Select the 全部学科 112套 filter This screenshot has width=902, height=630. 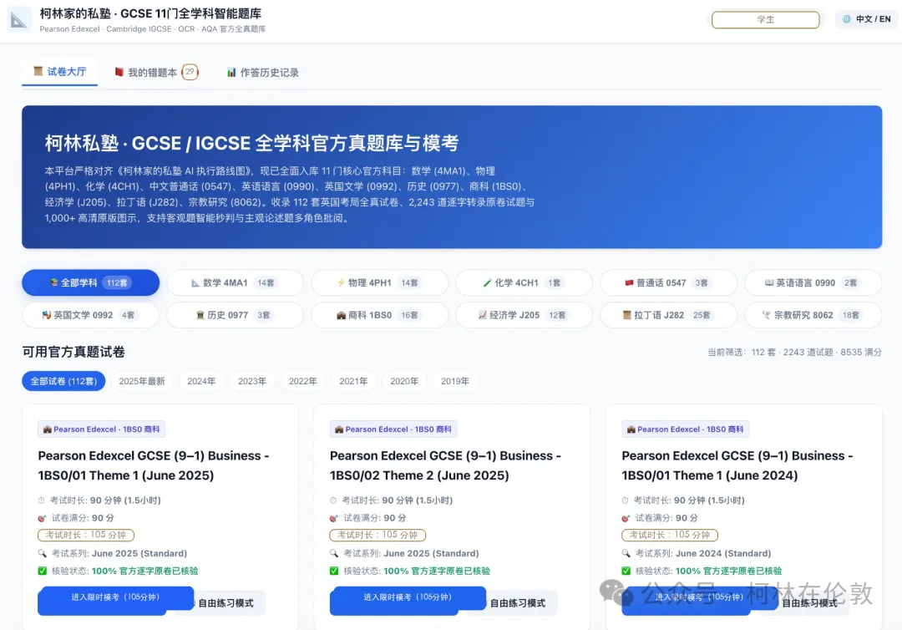(x=90, y=282)
